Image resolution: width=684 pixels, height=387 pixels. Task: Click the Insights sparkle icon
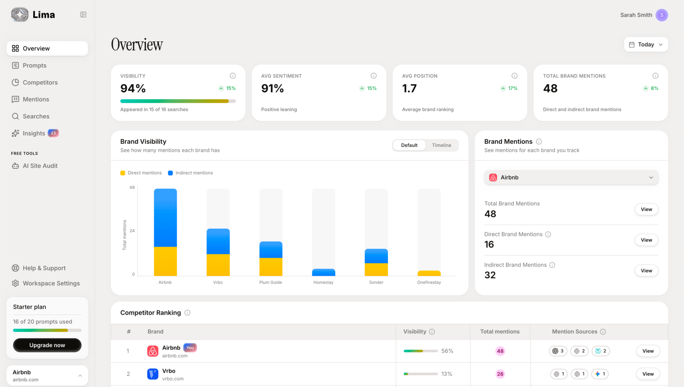(15, 133)
